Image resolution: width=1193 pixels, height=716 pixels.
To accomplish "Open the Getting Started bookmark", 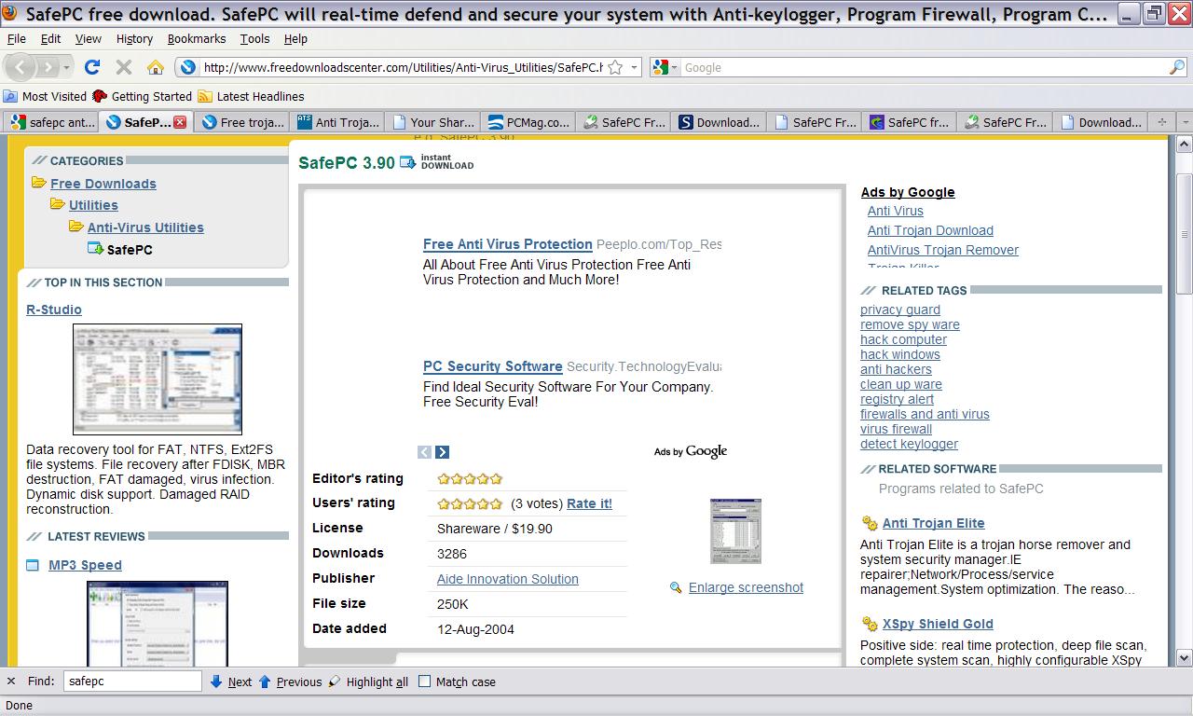I will [x=142, y=96].
